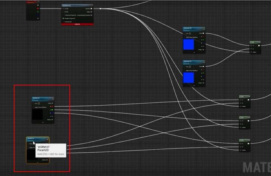Click the Results output pin on HeightLerp node
This screenshot has height=176, width=271.
tap(92, 9)
